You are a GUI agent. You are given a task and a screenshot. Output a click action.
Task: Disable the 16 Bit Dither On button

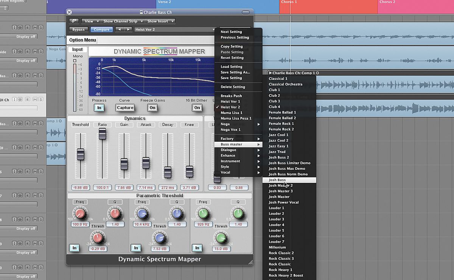(x=197, y=108)
